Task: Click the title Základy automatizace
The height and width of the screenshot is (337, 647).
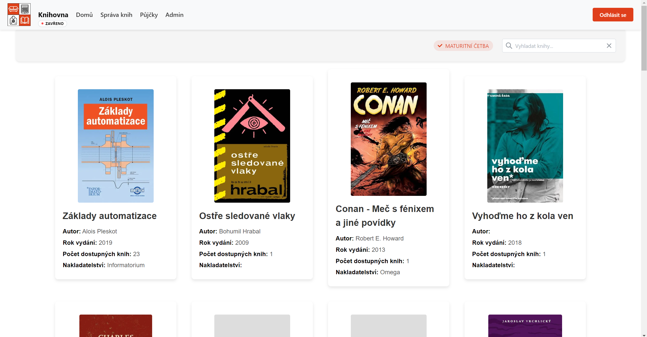Action: coord(110,216)
